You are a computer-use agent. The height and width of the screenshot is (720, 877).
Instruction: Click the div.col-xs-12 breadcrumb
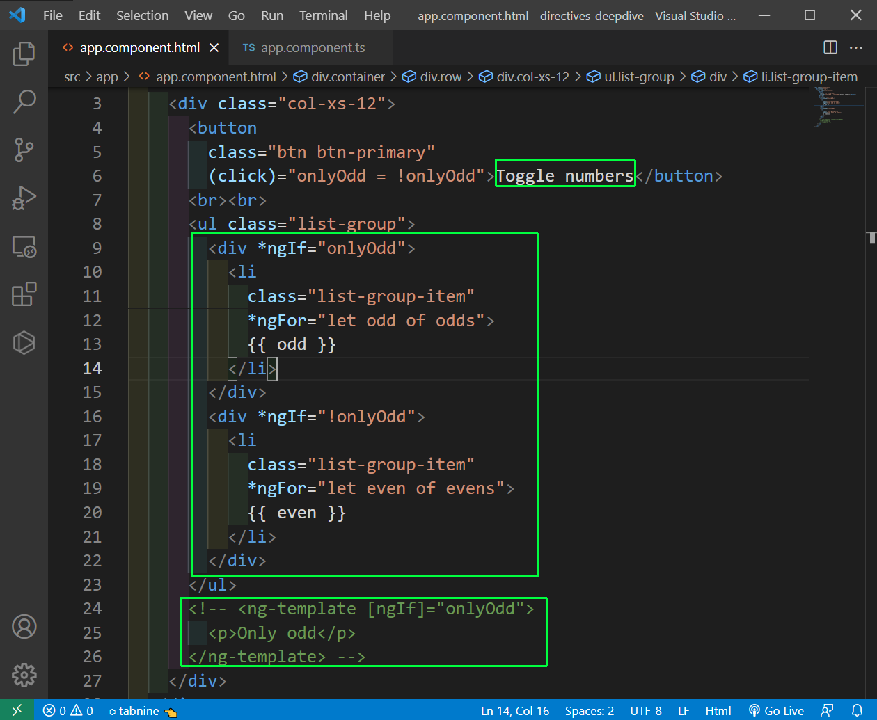pyautogui.click(x=524, y=77)
